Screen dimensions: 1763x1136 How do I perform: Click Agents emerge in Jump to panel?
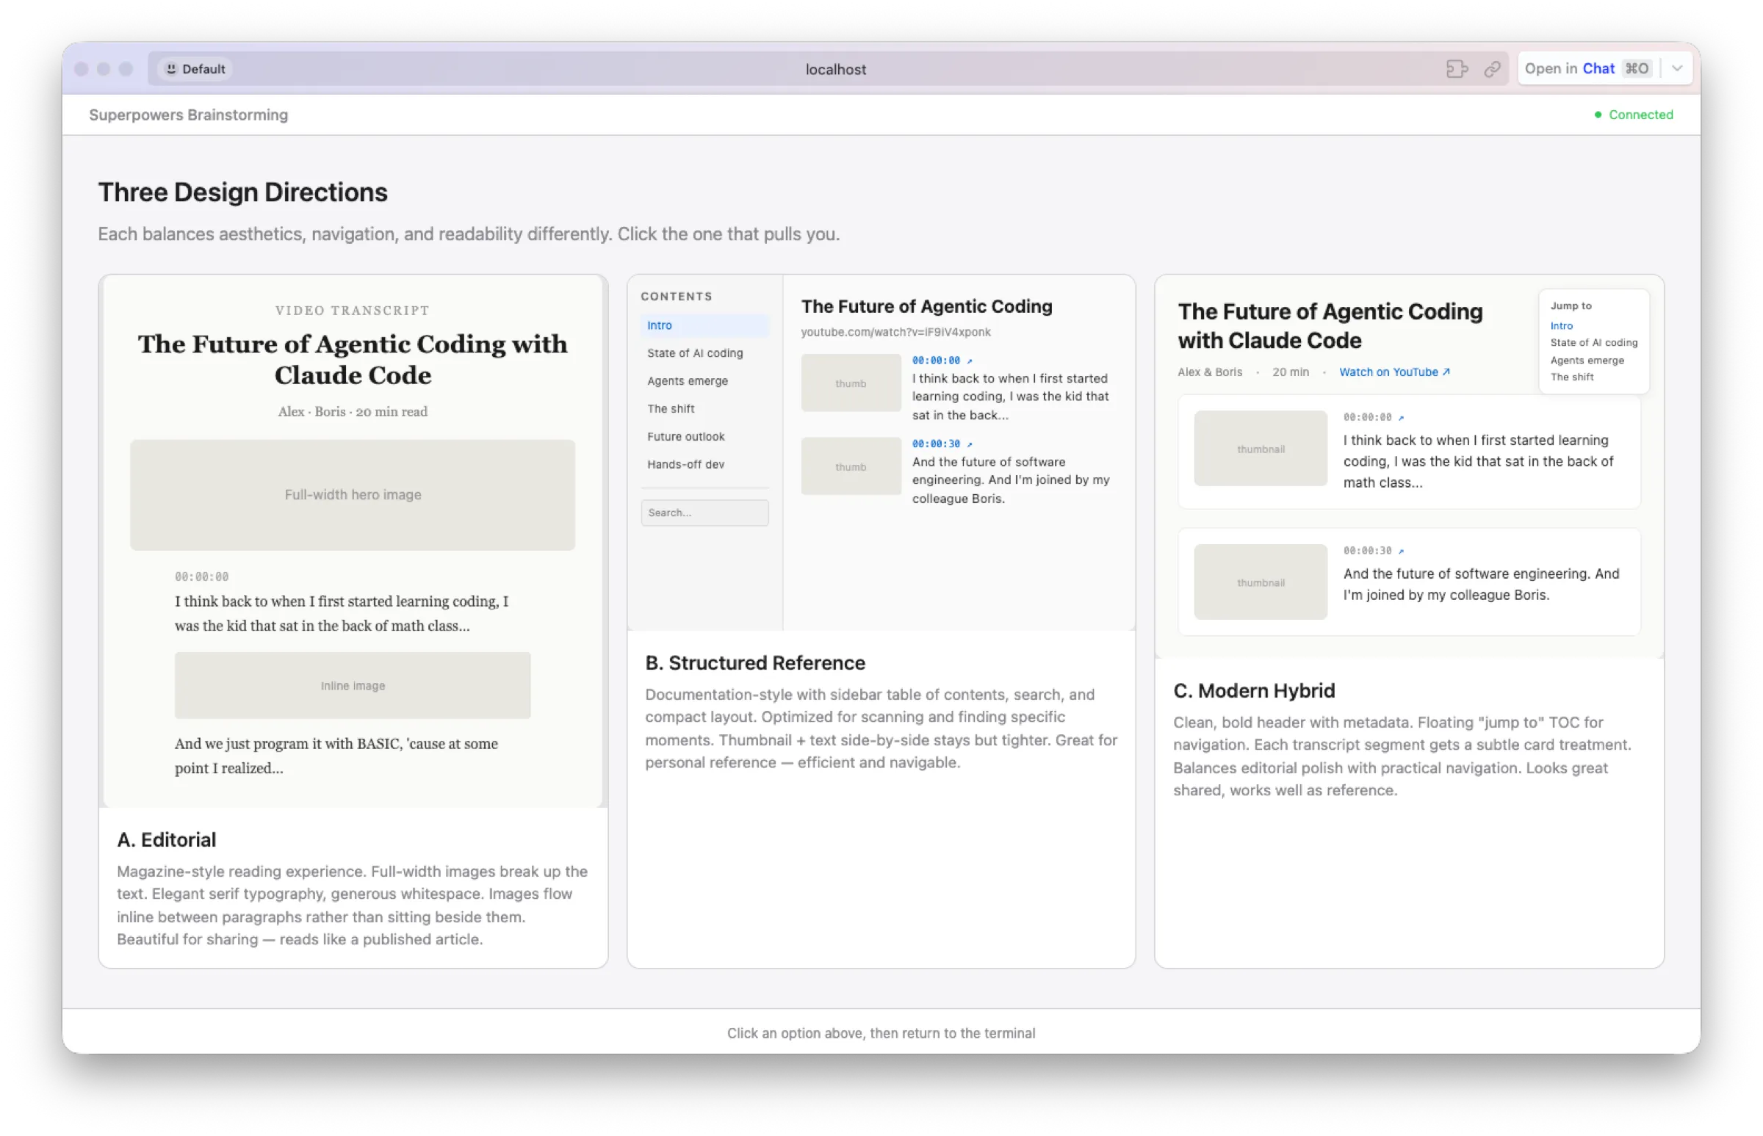coord(1587,360)
